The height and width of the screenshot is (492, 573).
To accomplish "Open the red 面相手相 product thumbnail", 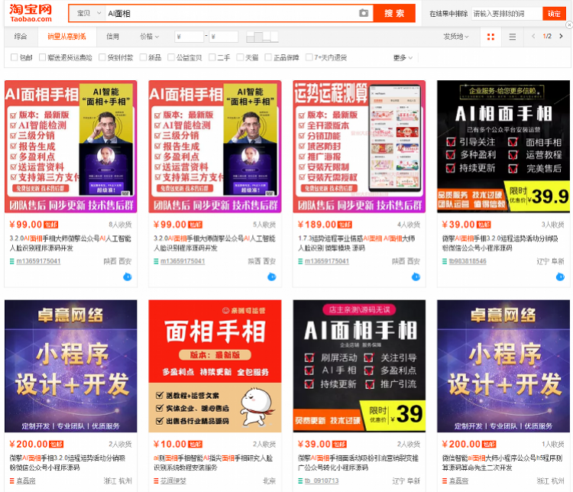I will 215,366.
